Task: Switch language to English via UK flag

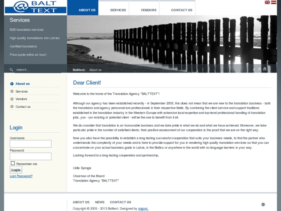Action: tap(267, 2)
